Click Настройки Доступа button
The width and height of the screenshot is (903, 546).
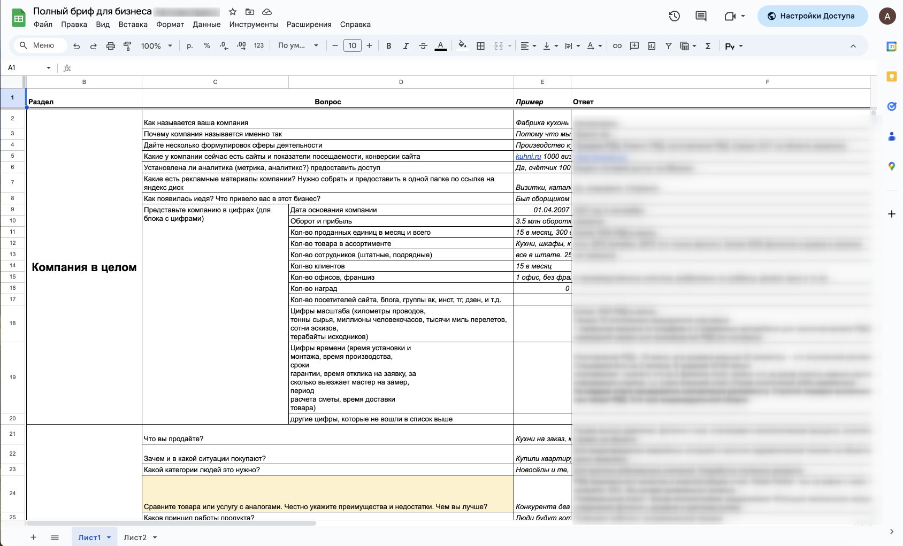click(813, 16)
